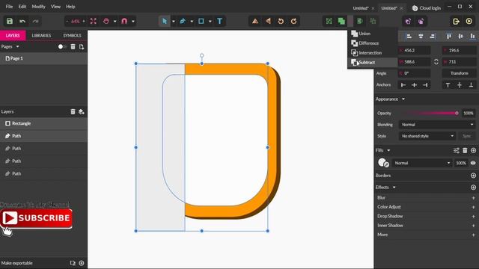Viewport: 479px width, 269px height.
Task: Select the Text tool
Action: (219, 21)
